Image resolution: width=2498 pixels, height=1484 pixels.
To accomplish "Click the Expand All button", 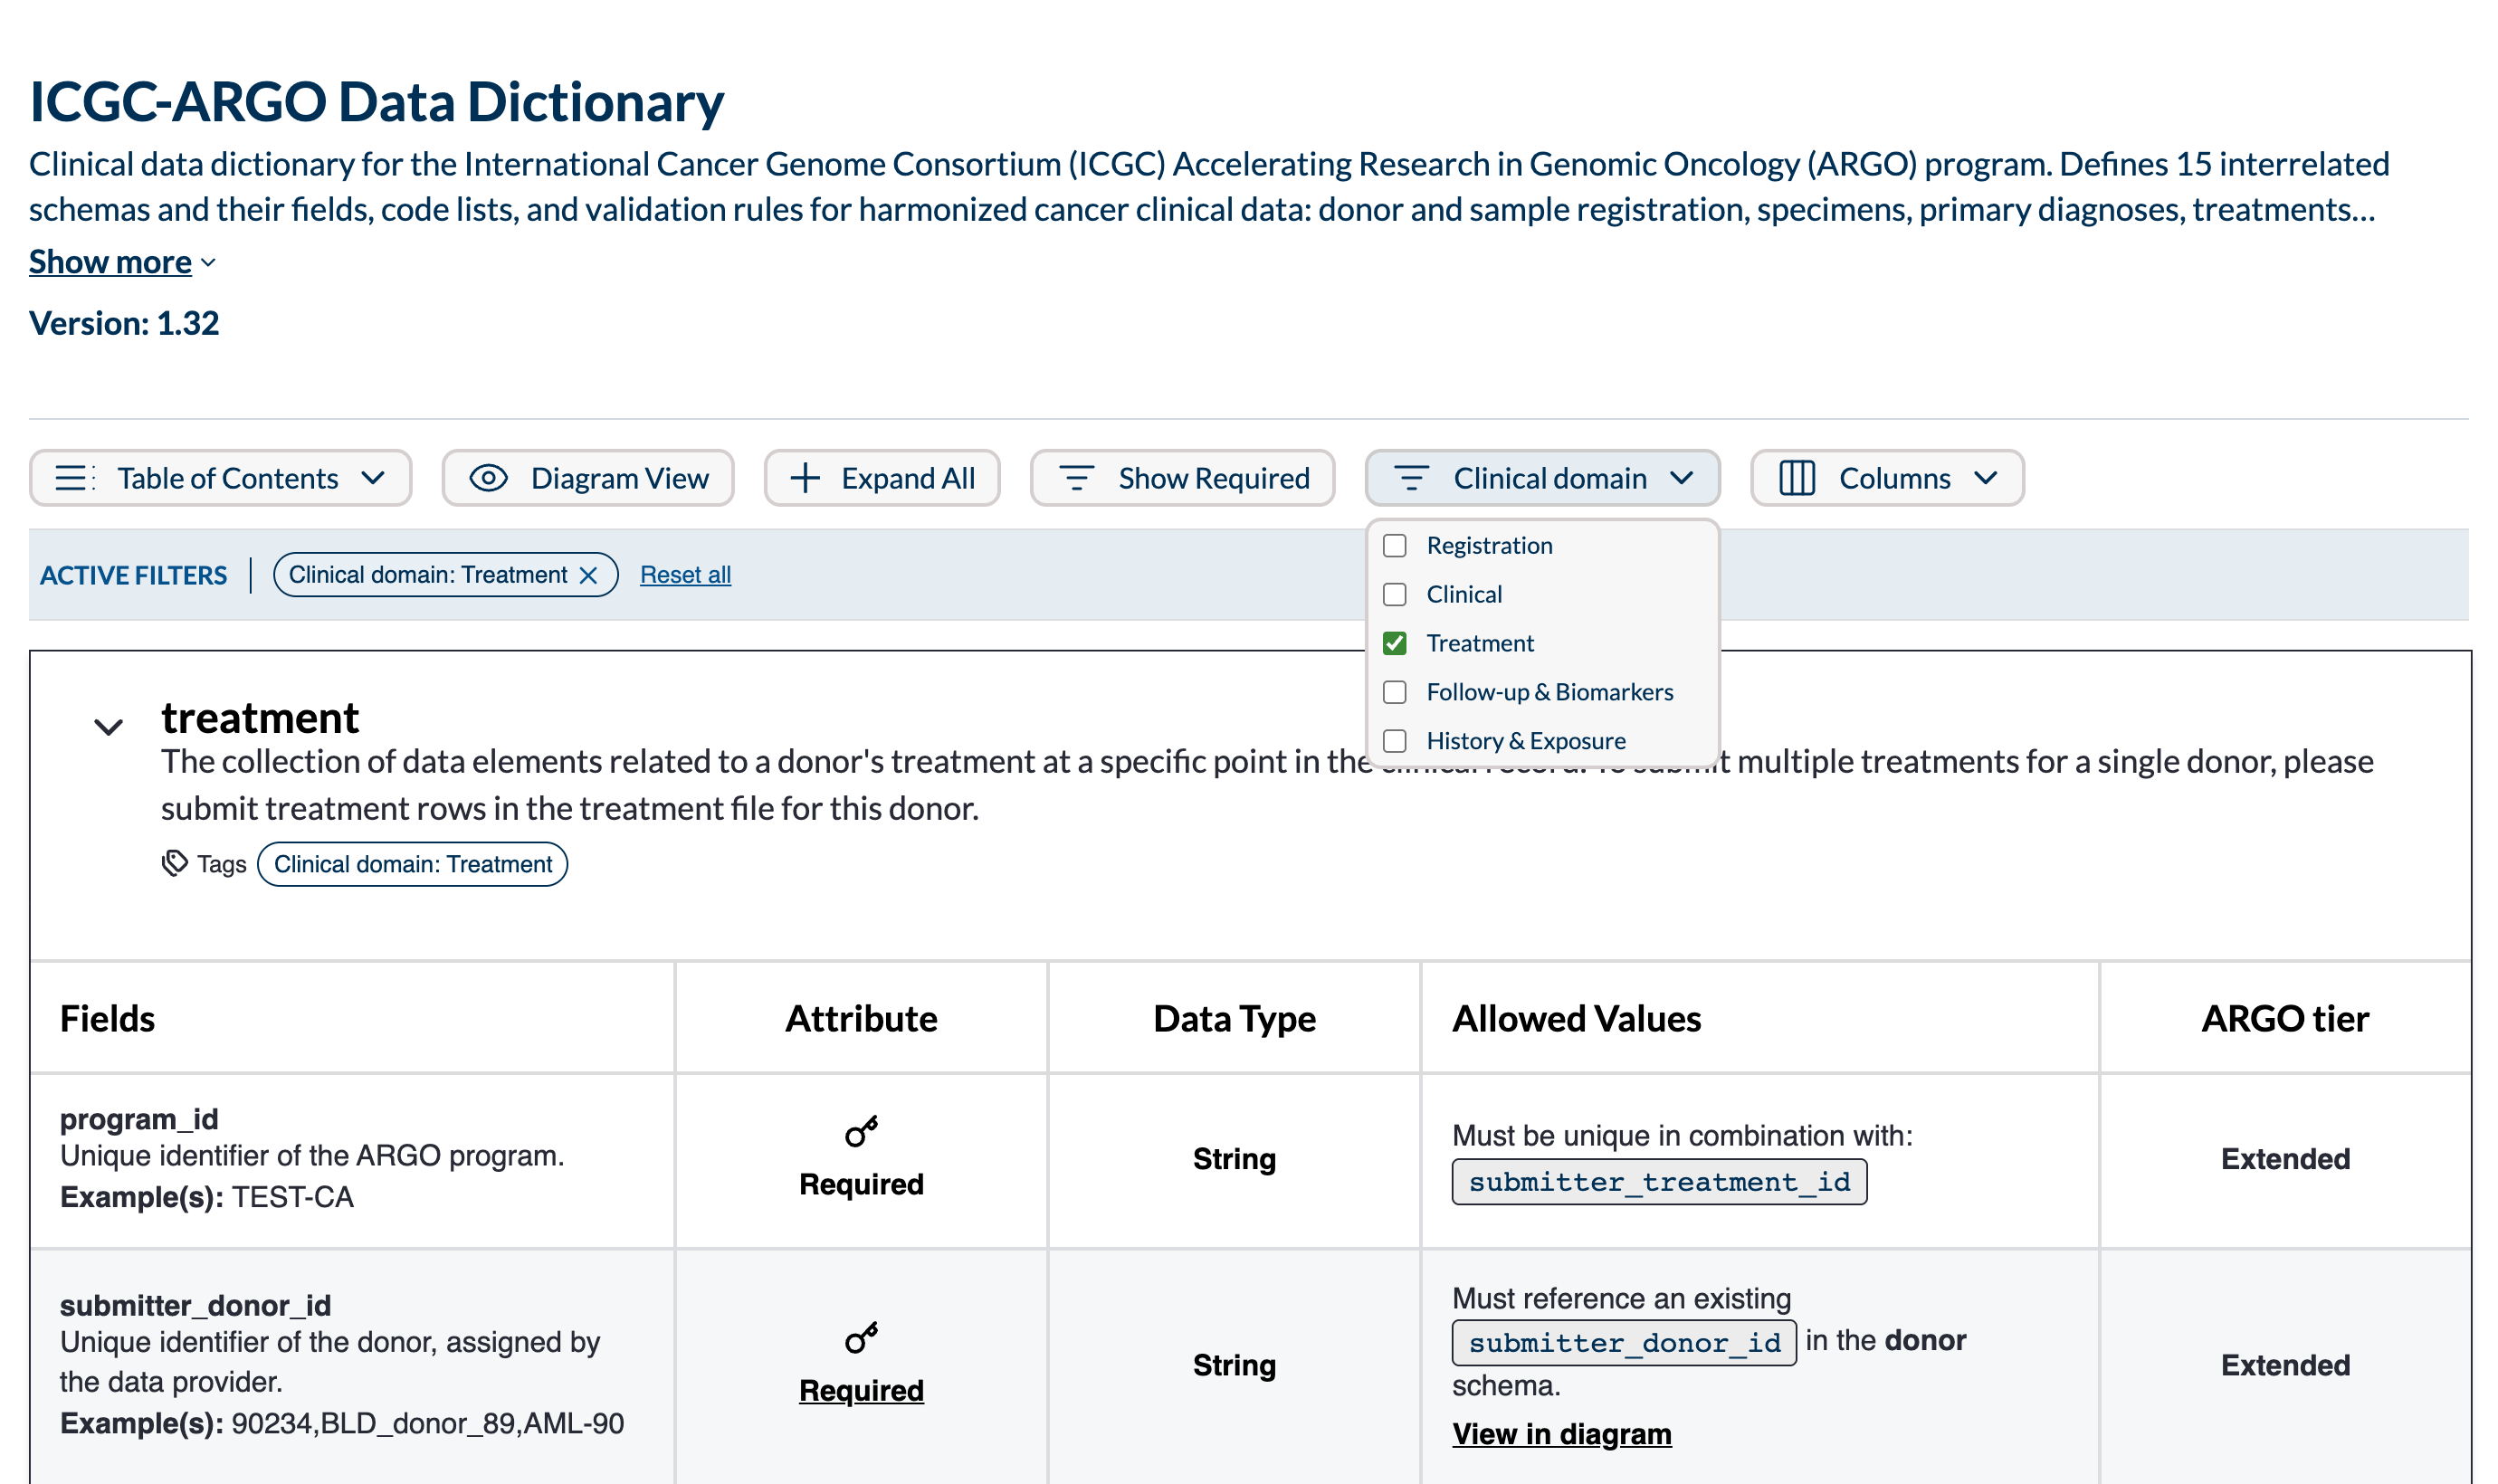I will [882, 478].
